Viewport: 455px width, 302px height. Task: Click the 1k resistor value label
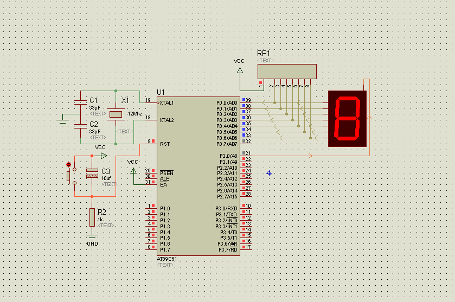(100, 220)
